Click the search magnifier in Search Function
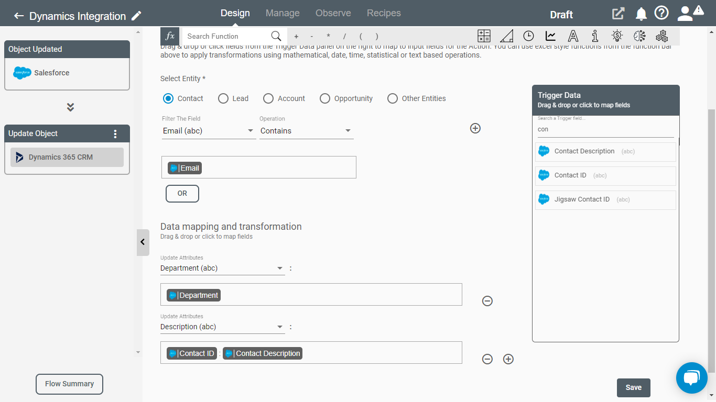This screenshot has height=402, width=716. coord(276,36)
